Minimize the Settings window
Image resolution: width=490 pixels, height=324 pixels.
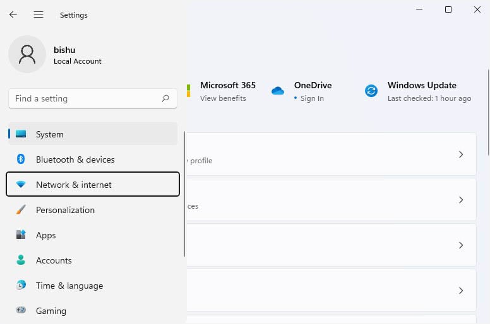click(x=419, y=9)
